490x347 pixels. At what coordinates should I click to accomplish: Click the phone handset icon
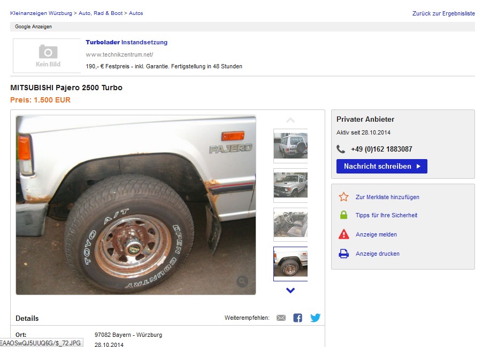[341, 149]
